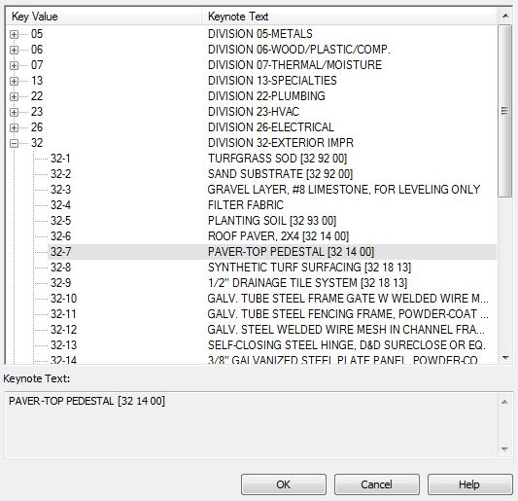Viewport: 518px width, 501px height.
Task: Select keynote 32-8 SYNTHETIC TURF SURFACING
Action: click(x=272, y=268)
